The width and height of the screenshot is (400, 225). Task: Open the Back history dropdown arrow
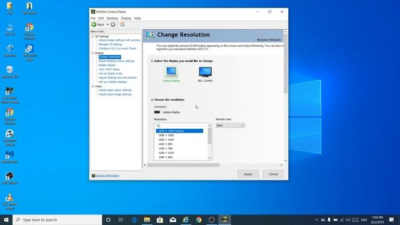(x=107, y=24)
